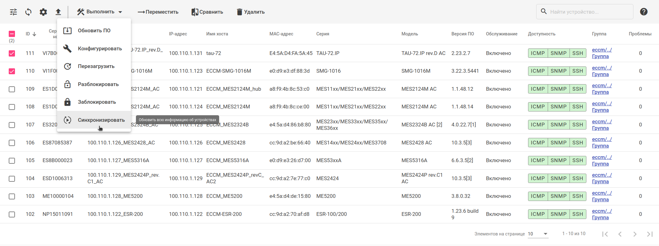The height and width of the screenshot is (246, 659).
Task: Jump to the last page icon
Action: [x=650, y=234]
